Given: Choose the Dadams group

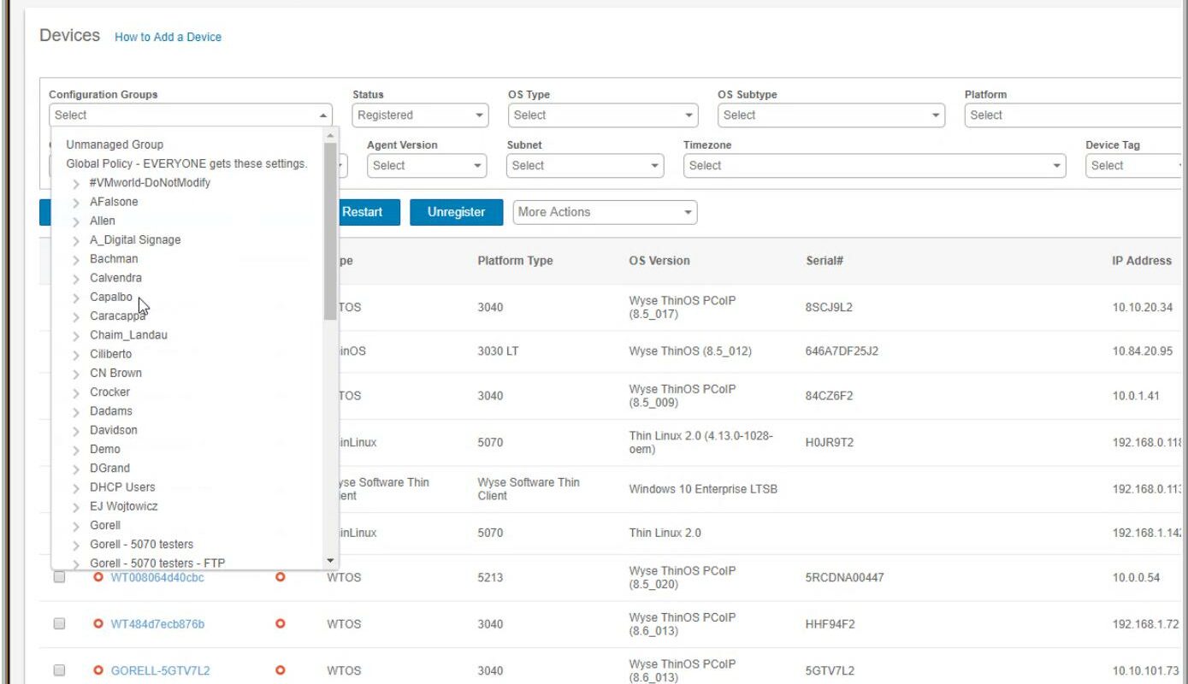Looking at the screenshot, I should [111, 410].
